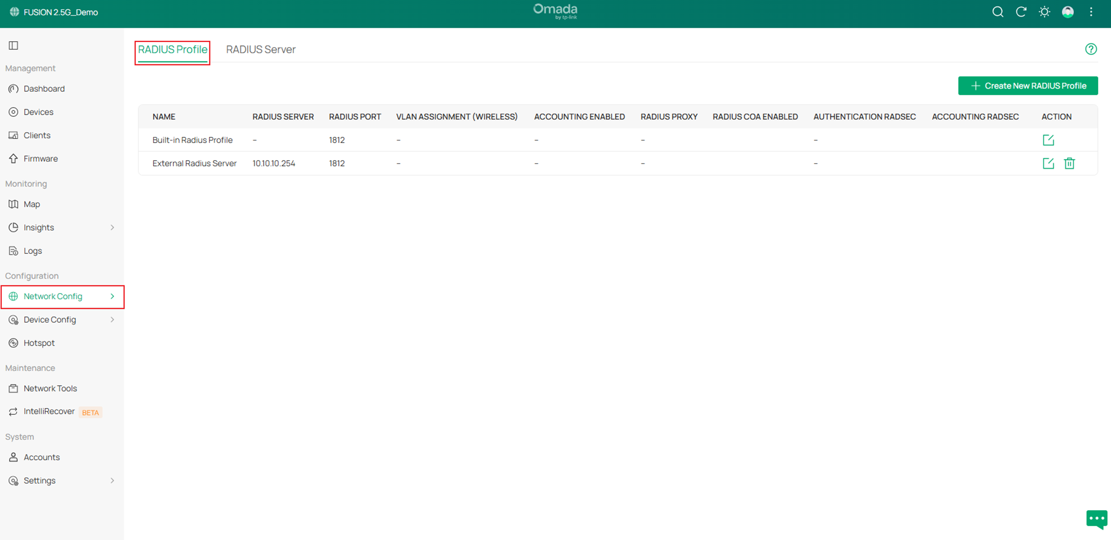
Task: Select the External Radius Server name
Action: pos(195,163)
